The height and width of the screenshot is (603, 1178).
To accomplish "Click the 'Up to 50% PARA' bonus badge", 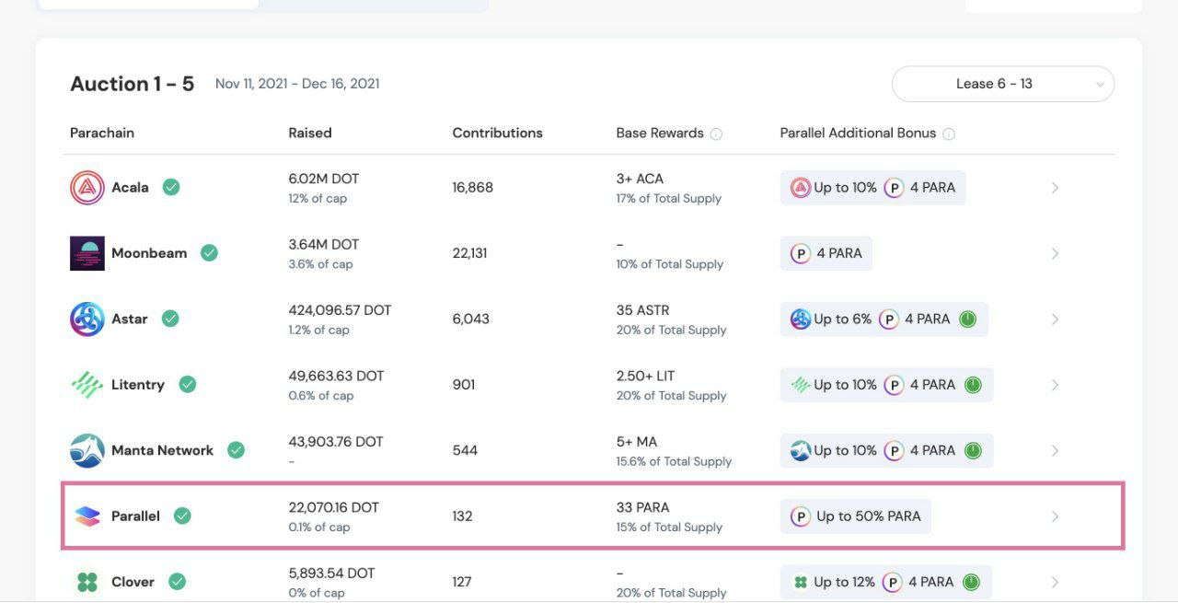I will point(856,516).
